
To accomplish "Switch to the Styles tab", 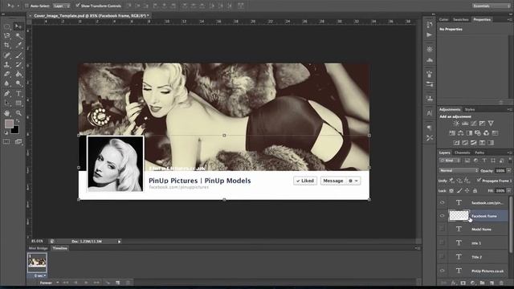I will (x=470, y=109).
